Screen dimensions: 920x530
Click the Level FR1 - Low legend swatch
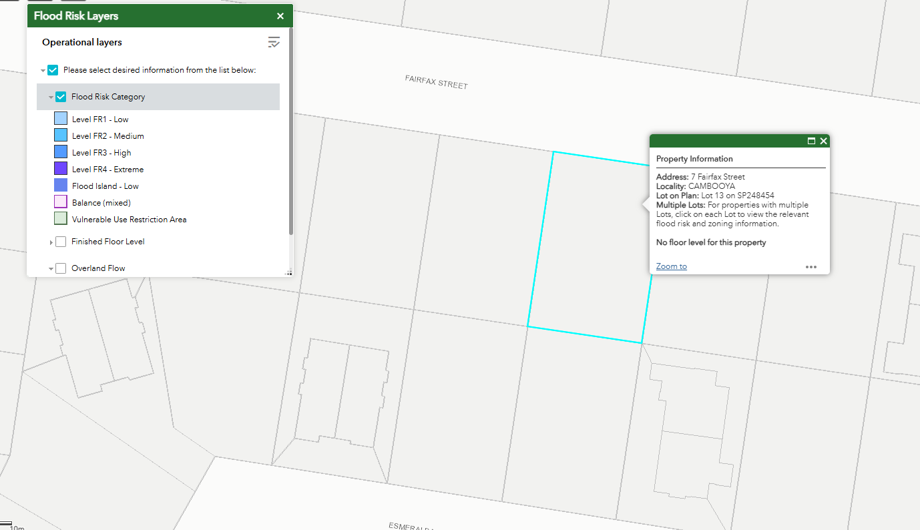point(61,119)
